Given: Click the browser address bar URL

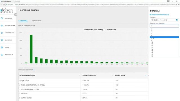Looking at the screenshot, I should click(x=95, y=4).
